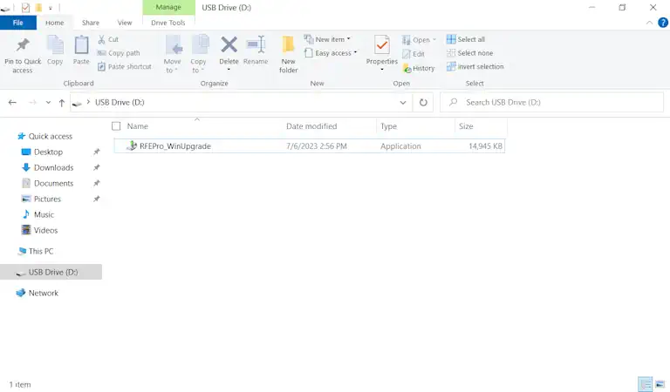Click the Pin to Quick access icon

(x=23, y=46)
